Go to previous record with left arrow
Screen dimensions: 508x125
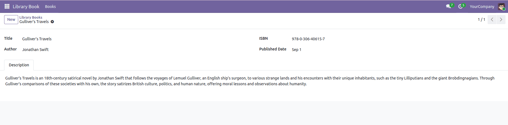click(x=492, y=19)
